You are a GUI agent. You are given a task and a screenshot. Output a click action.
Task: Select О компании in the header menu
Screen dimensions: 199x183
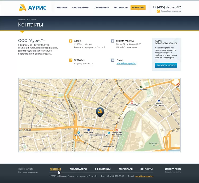[x=101, y=8]
